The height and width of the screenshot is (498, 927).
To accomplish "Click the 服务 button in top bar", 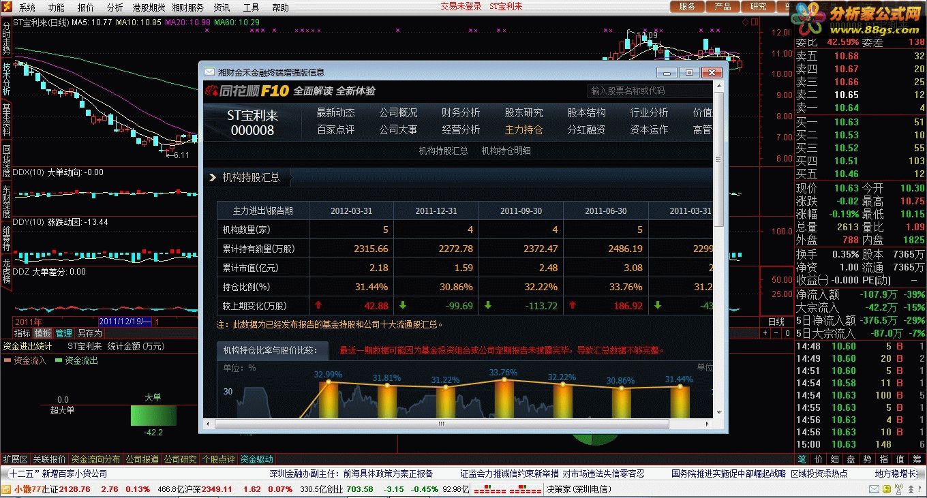I will pyautogui.click(x=687, y=7).
